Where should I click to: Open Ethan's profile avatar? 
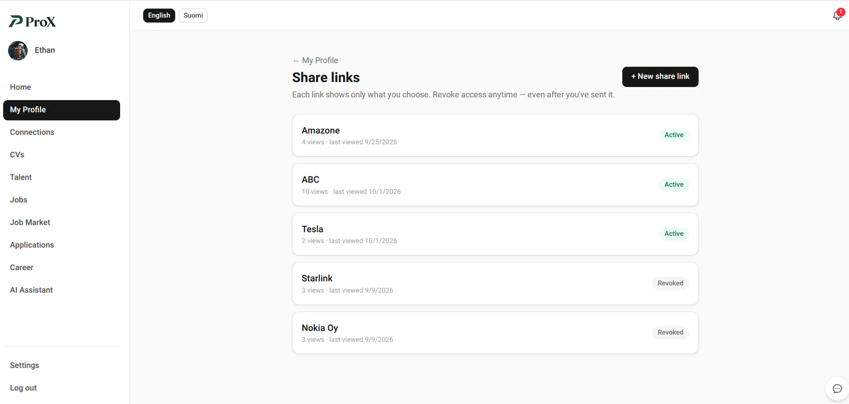(18, 50)
